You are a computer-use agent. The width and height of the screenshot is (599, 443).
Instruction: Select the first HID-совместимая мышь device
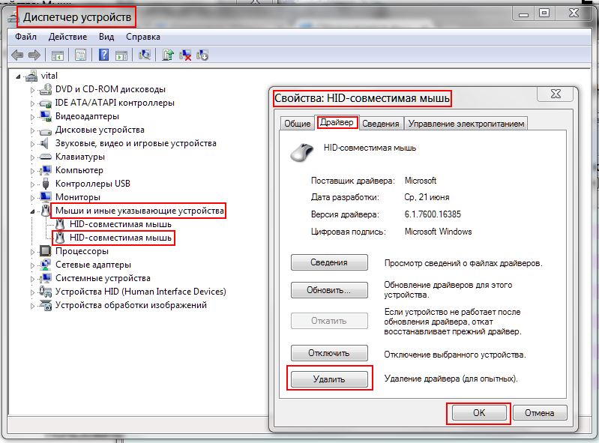tap(120, 224)
